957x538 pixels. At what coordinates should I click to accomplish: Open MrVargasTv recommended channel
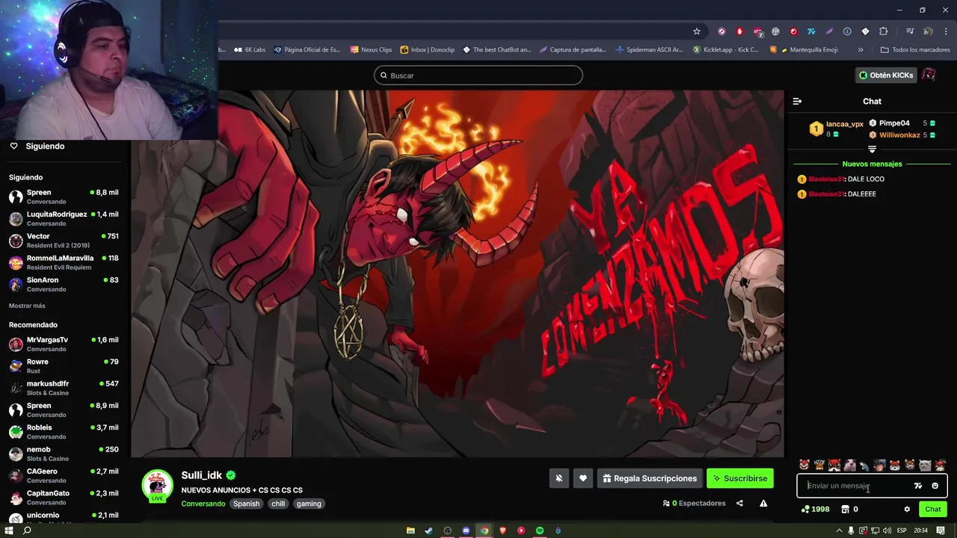tap(64, 344)
